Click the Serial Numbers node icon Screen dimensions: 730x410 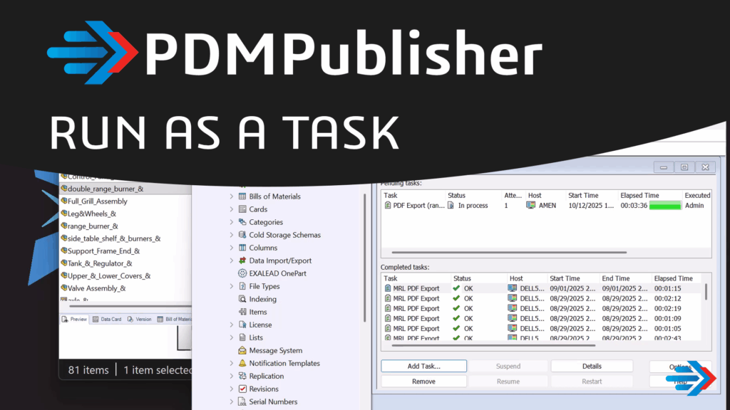242,401
